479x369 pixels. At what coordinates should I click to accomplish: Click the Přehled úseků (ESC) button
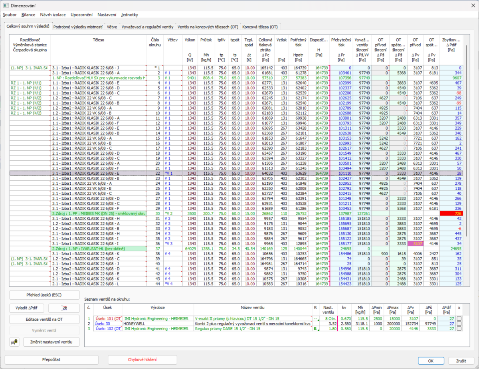pyautogui.click(x=44, y=295)
